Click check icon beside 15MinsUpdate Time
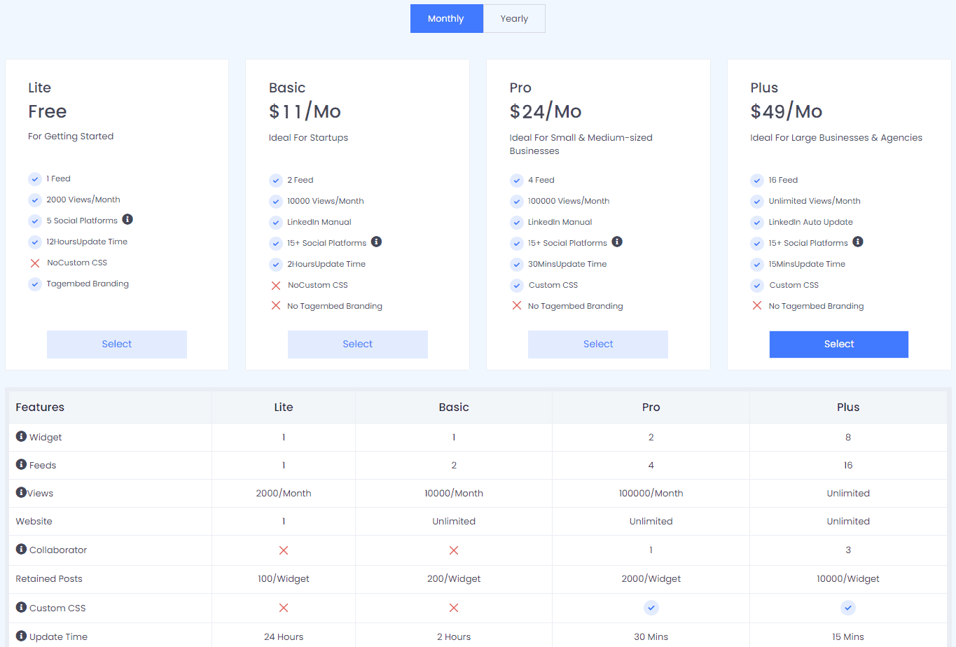956x647 pixels. coord(757,265)
